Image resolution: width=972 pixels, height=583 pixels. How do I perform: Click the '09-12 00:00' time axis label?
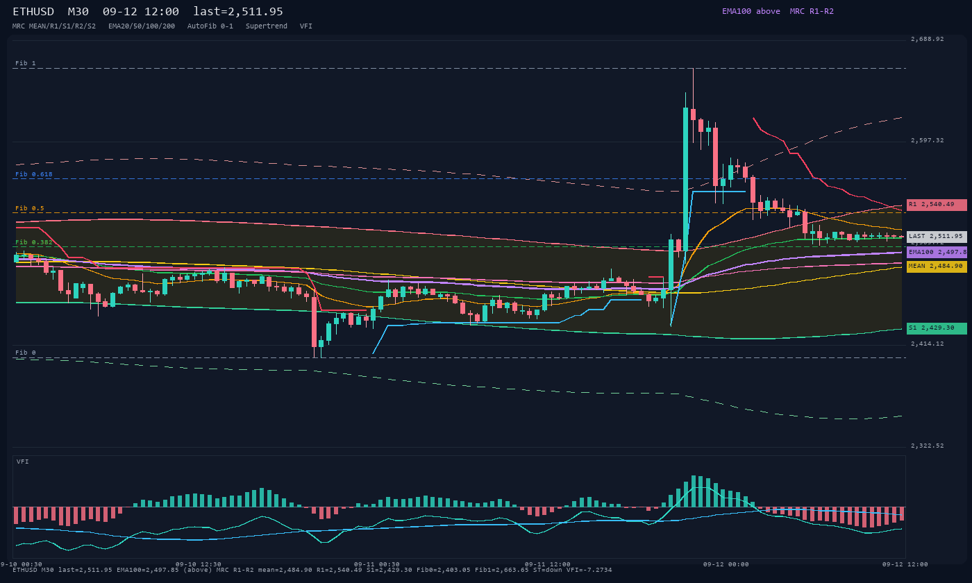(726, 564)
